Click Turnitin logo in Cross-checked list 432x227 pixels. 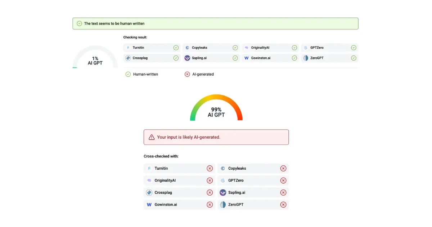(149, 168)
